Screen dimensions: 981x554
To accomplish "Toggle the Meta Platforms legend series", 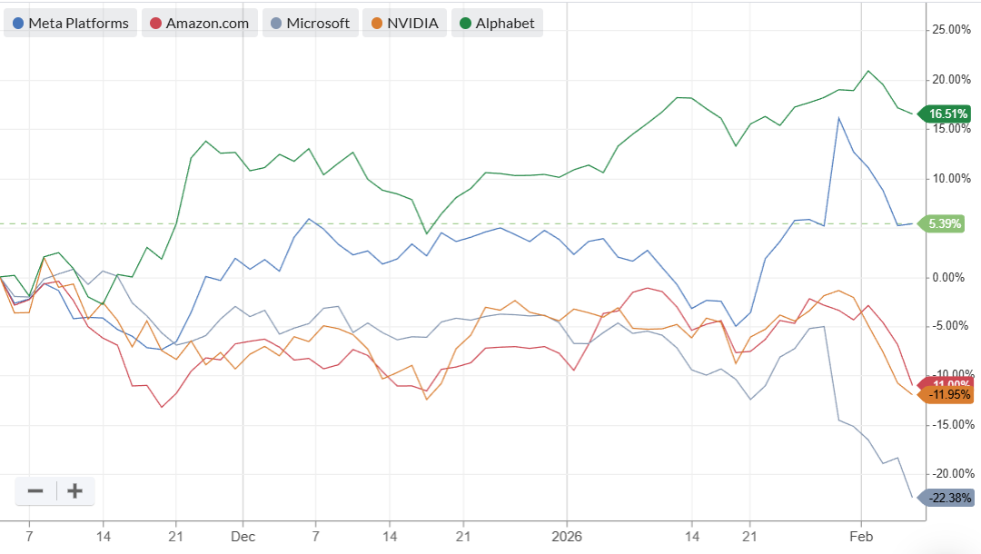I will (71, 23).
